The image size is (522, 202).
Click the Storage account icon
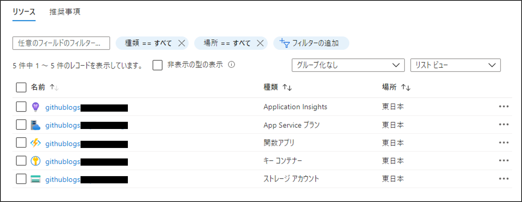(x=36, y=179)
